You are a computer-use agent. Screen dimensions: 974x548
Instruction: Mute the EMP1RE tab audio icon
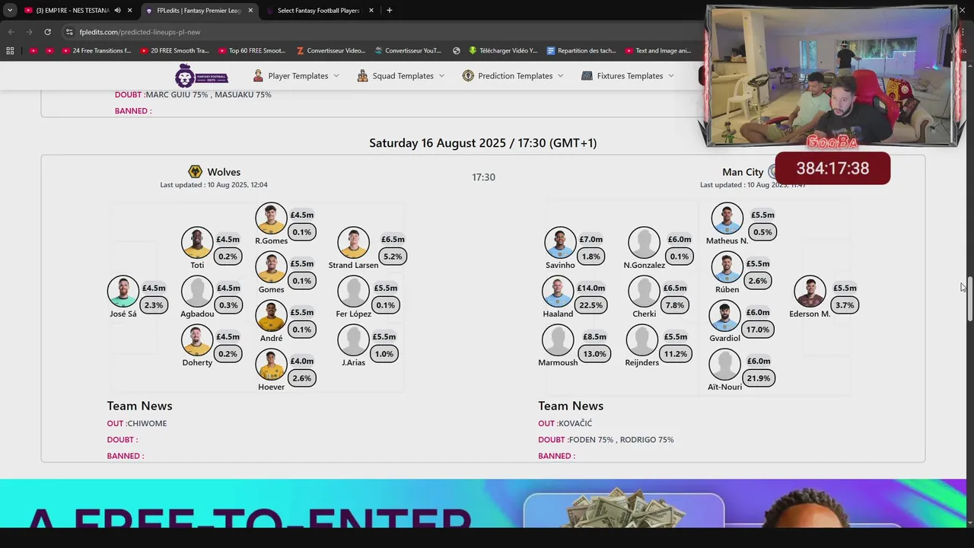(x=117, y=11)
